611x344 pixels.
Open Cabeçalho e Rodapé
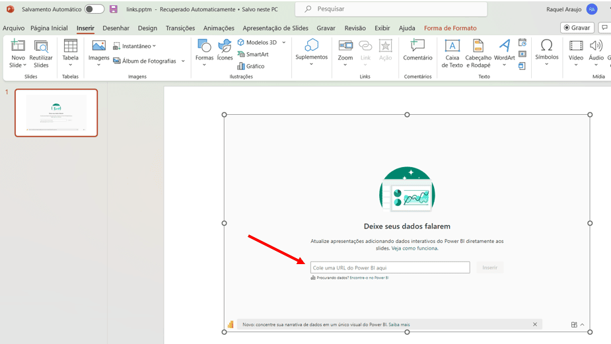tap(478, 53)
